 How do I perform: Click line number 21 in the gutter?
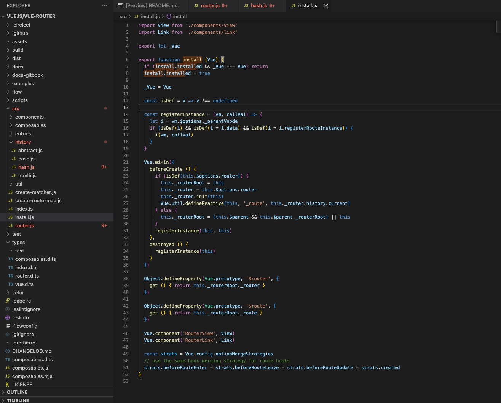[x=126, y=162]
